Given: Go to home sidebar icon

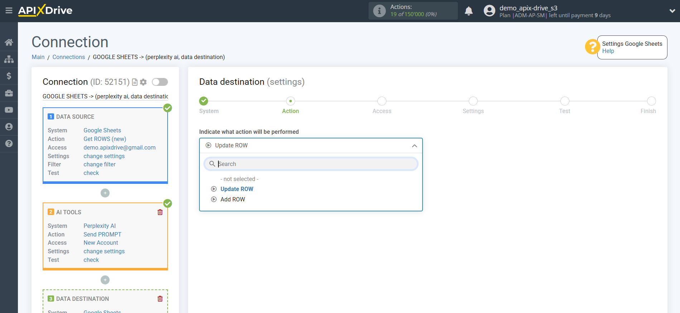Looking at the screenshot, I should (9, 42).
